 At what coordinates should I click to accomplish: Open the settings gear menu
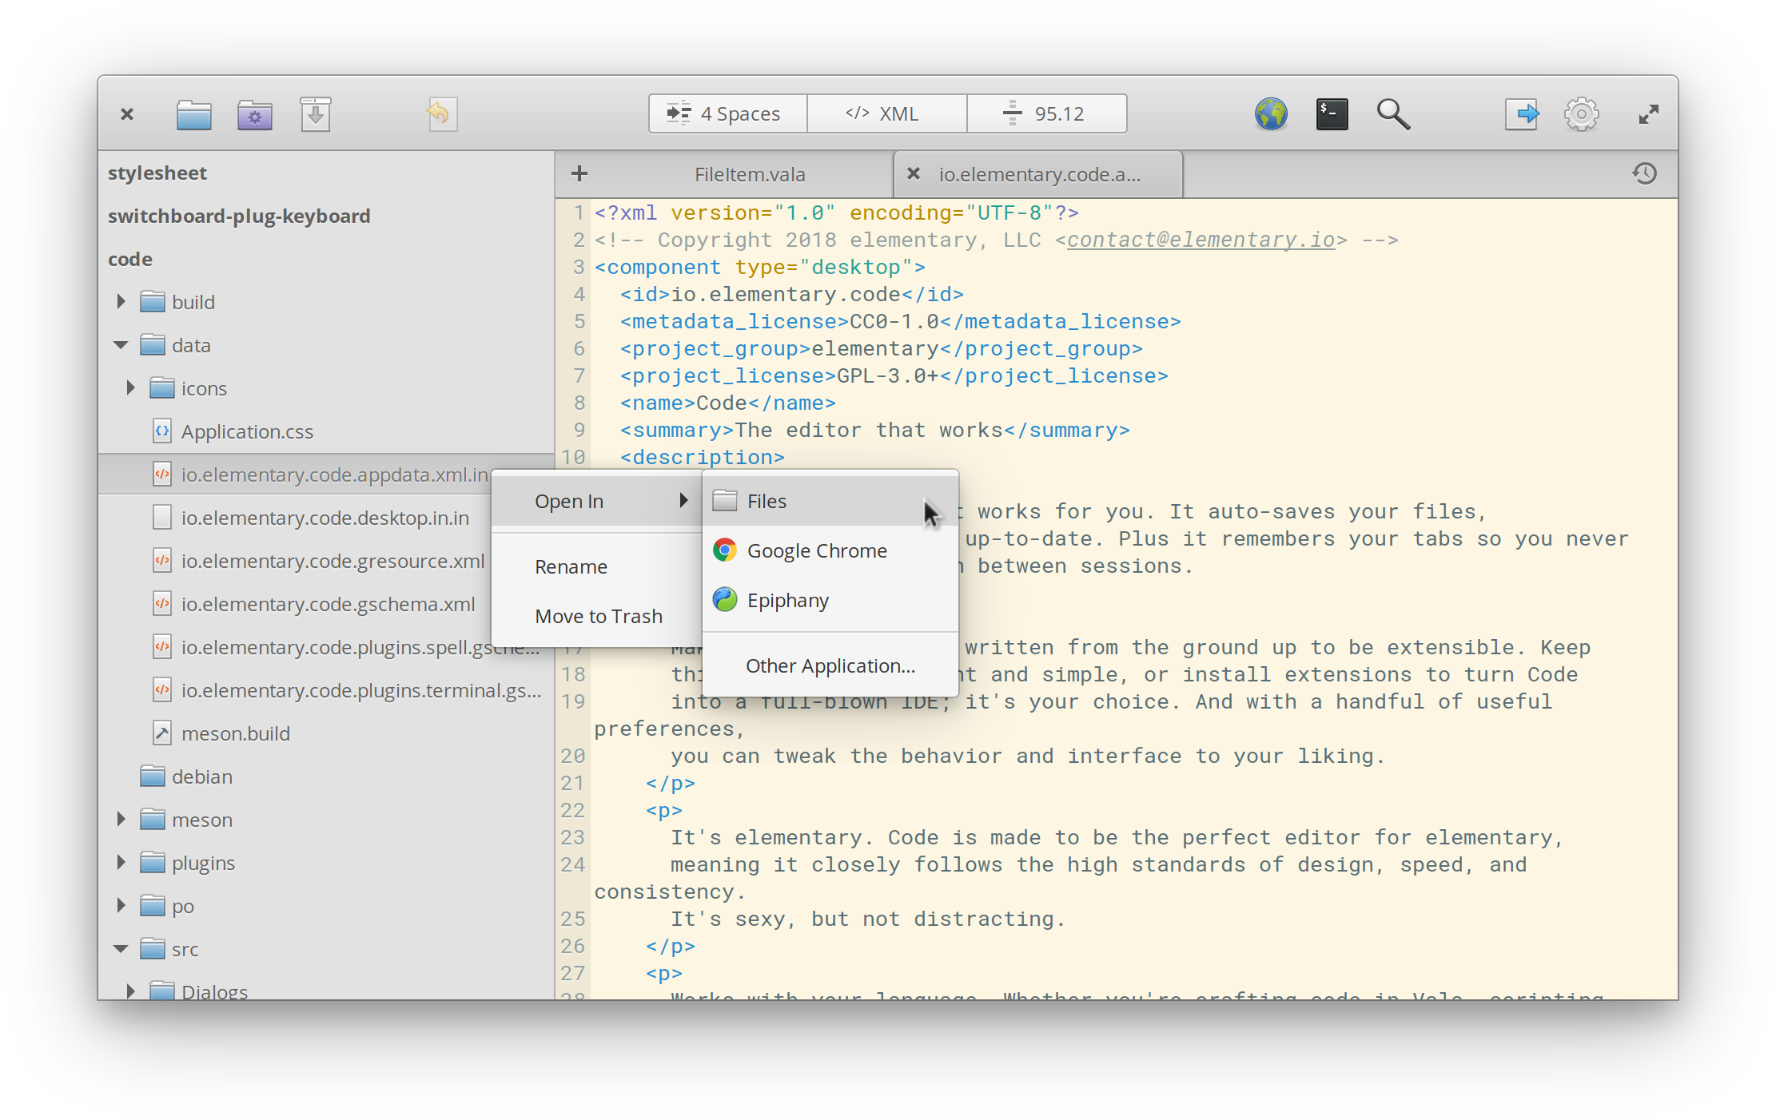(1580, 114)
